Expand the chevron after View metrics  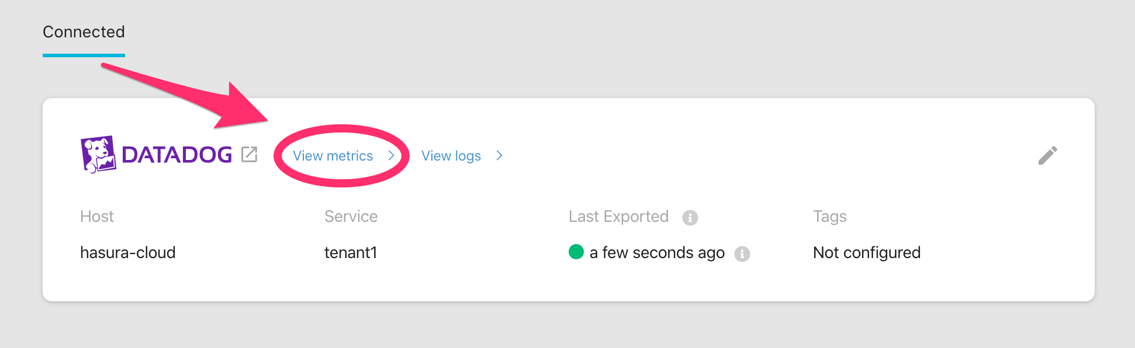coord(393,156)
